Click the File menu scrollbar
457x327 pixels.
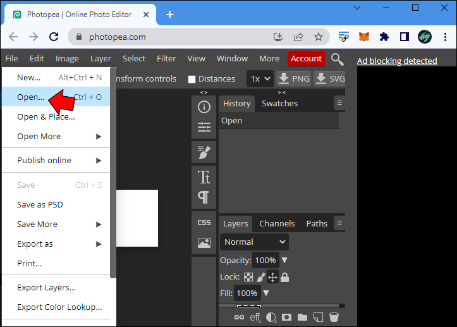tap(113, 173)
